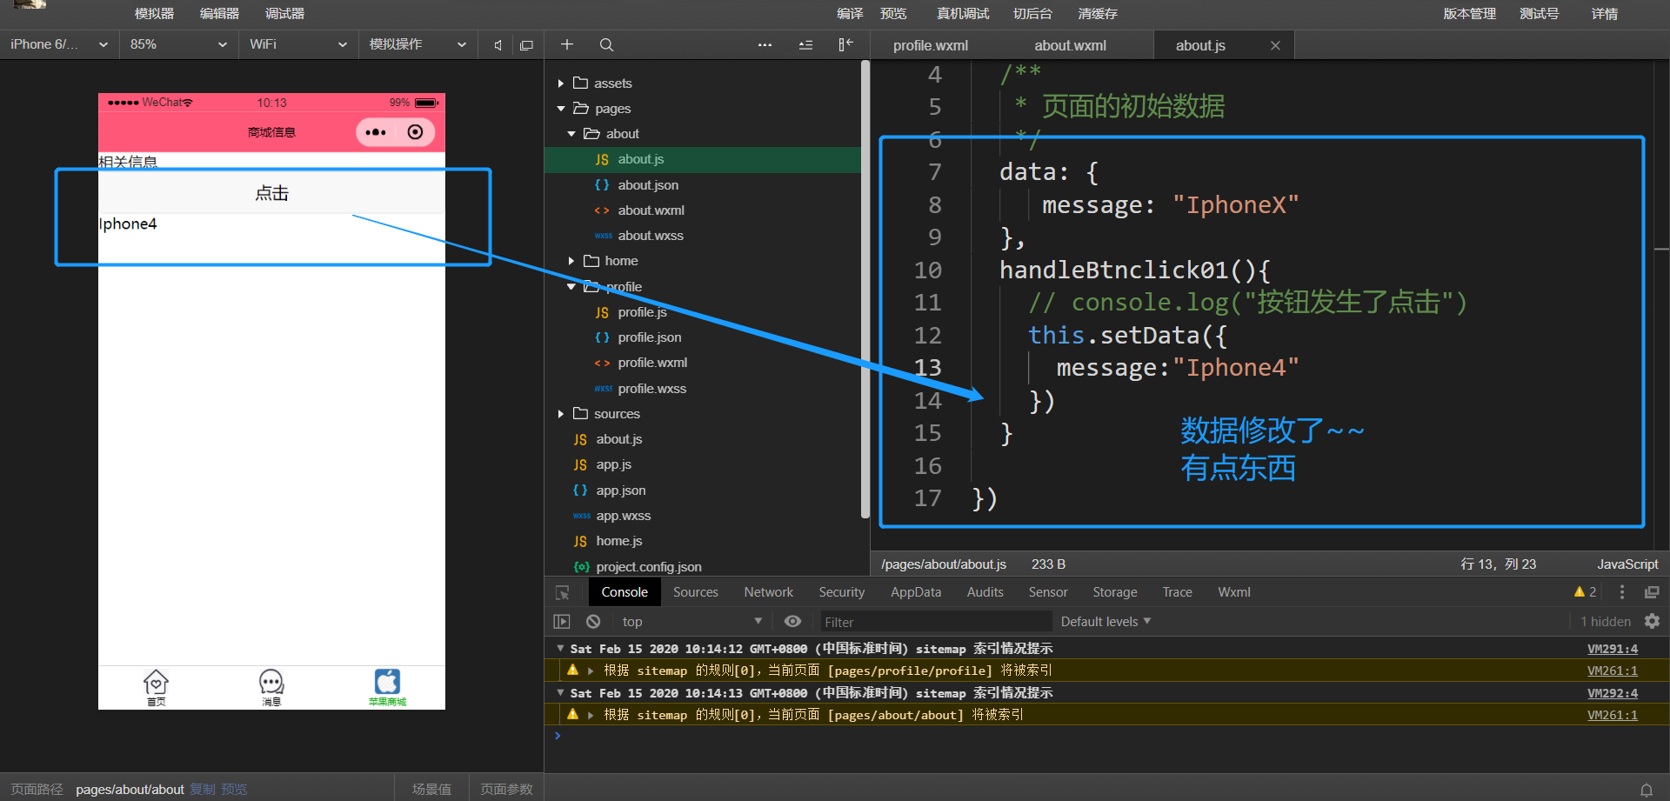
Task: Tap the 点击 button in the simulator
Action: (x=271, y=193)
